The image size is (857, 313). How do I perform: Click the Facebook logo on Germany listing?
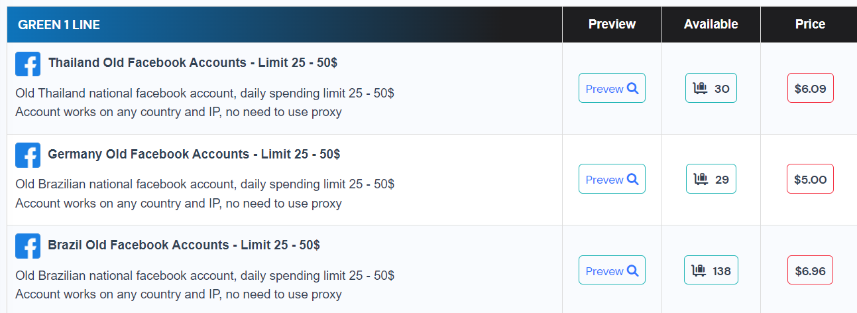28,155
